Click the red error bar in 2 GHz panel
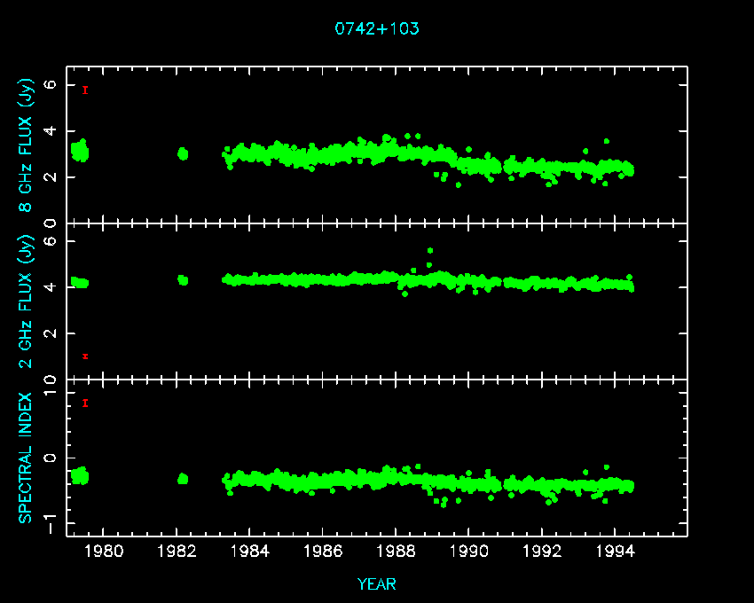The height and width of the screenshot is (603, 754). click(x=85, y=356)
